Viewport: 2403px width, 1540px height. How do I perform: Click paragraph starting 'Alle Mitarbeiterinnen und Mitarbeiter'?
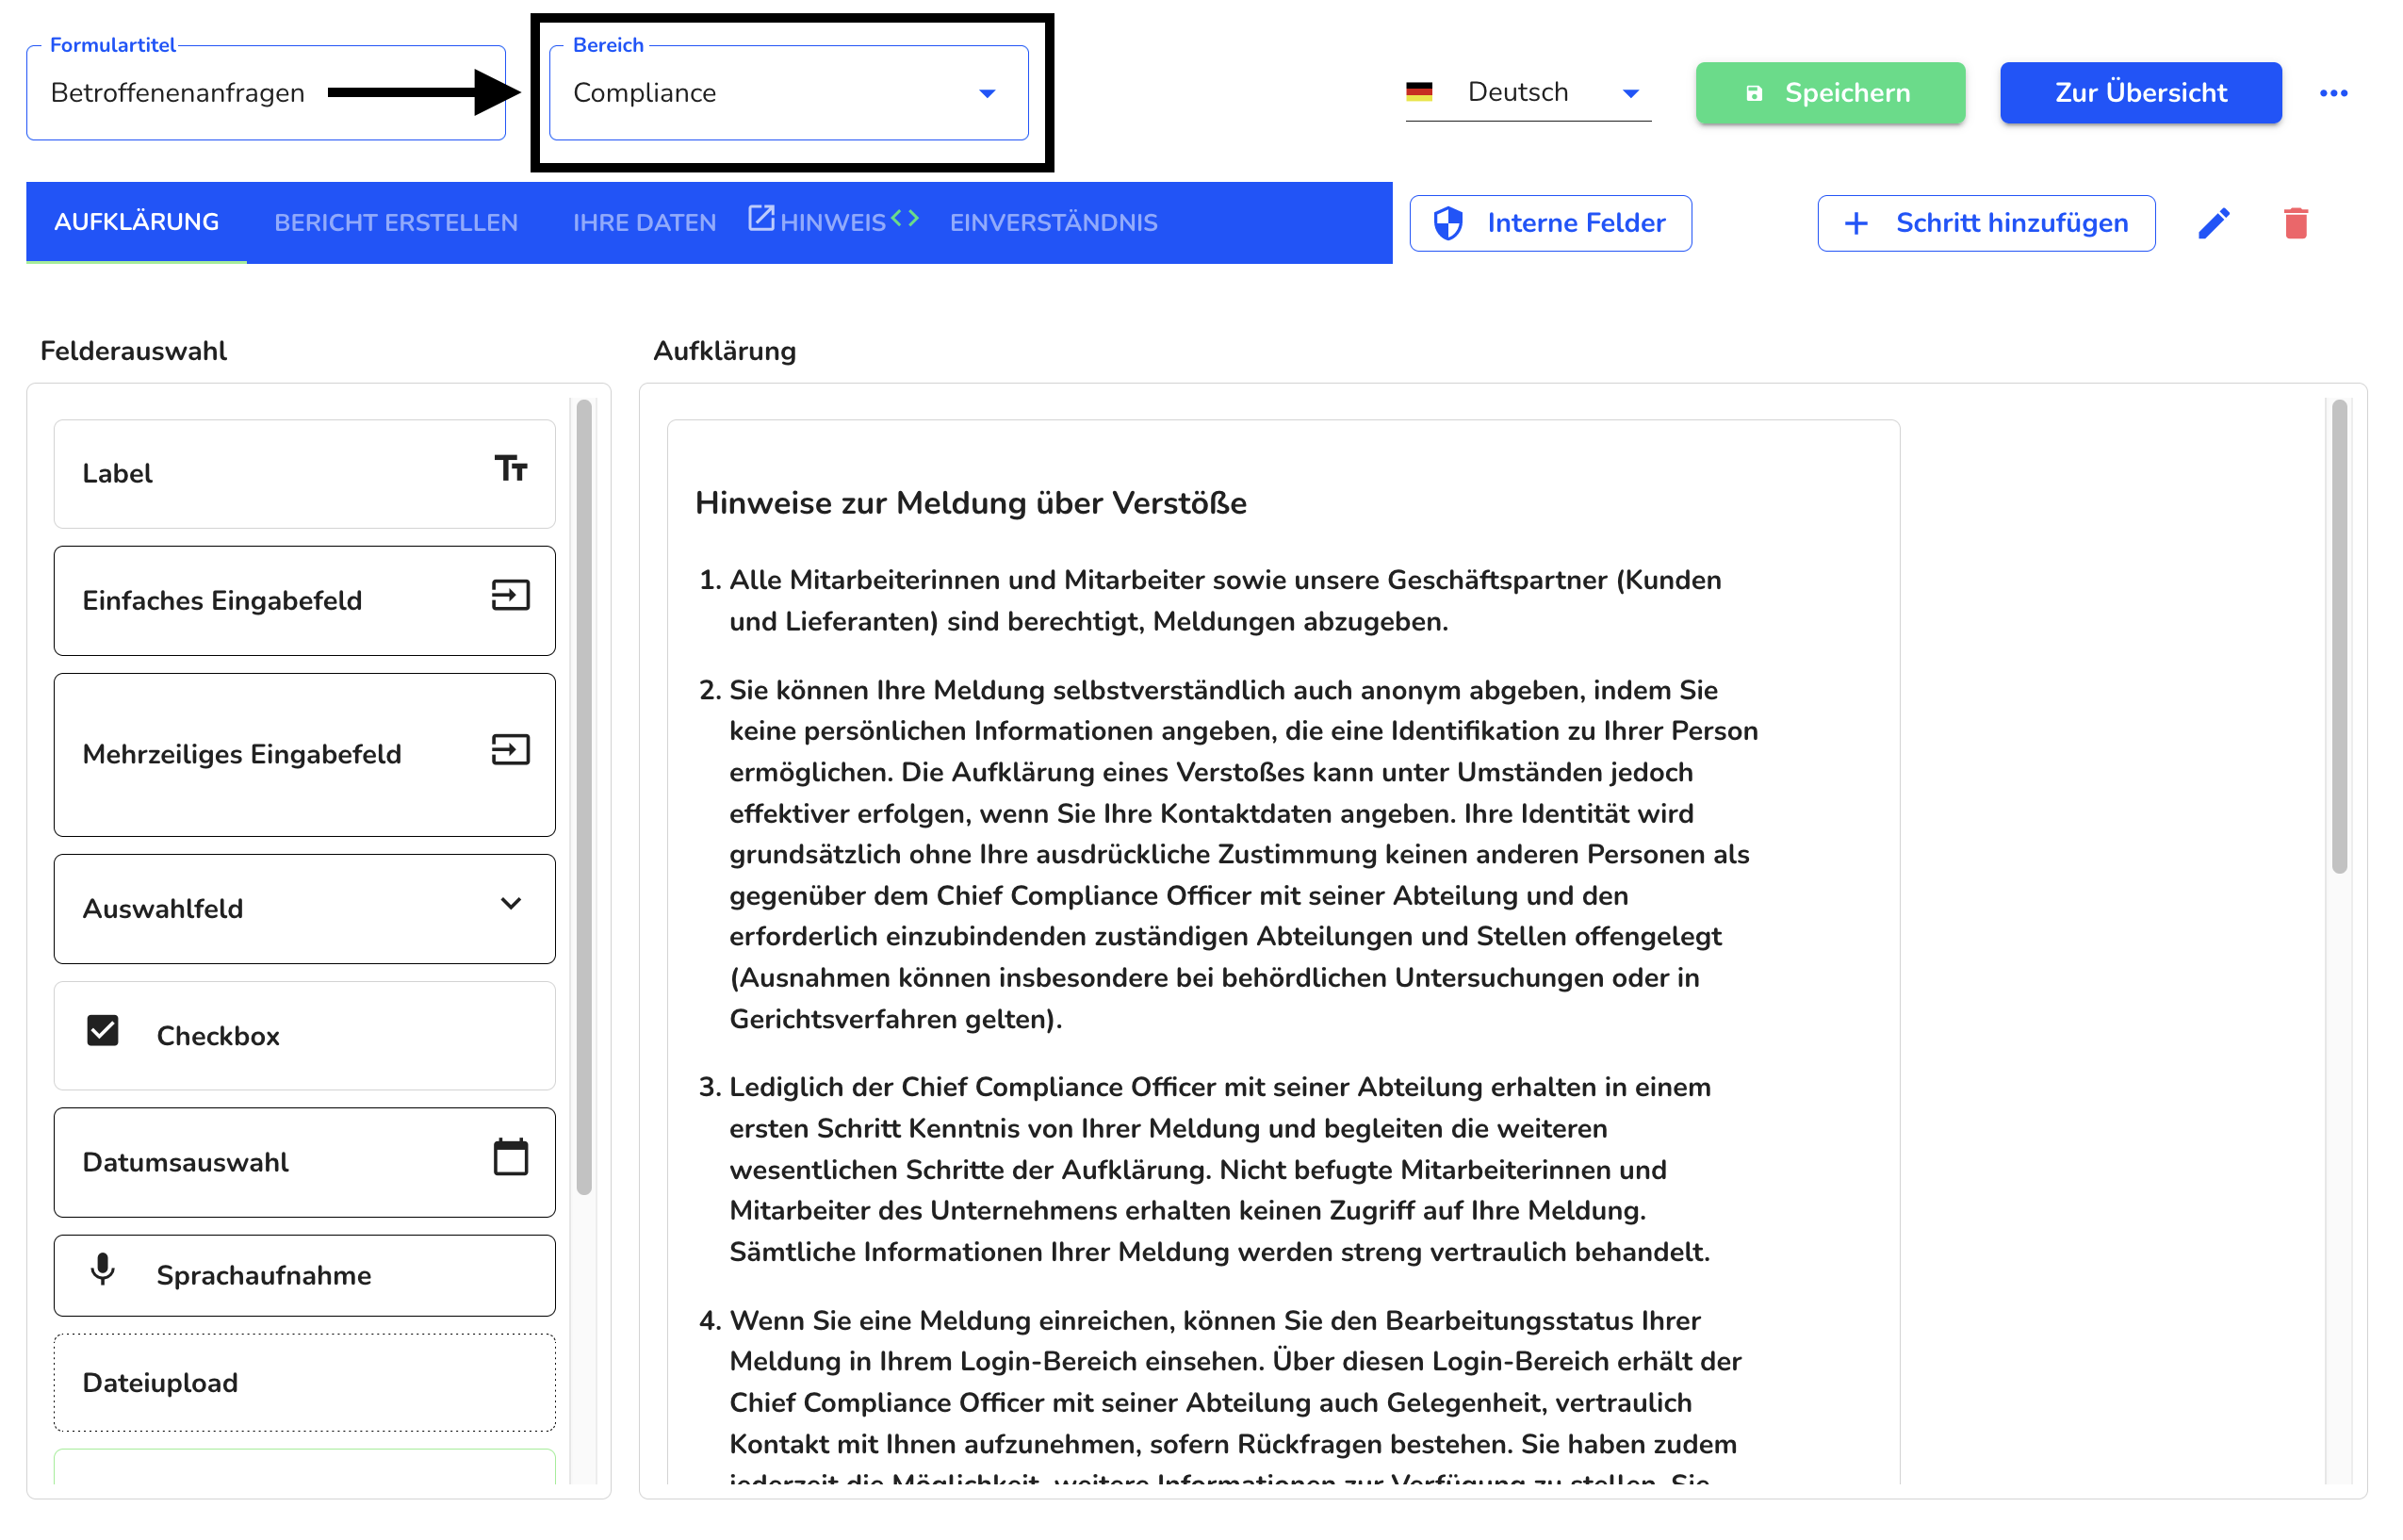pos(1225,601)
